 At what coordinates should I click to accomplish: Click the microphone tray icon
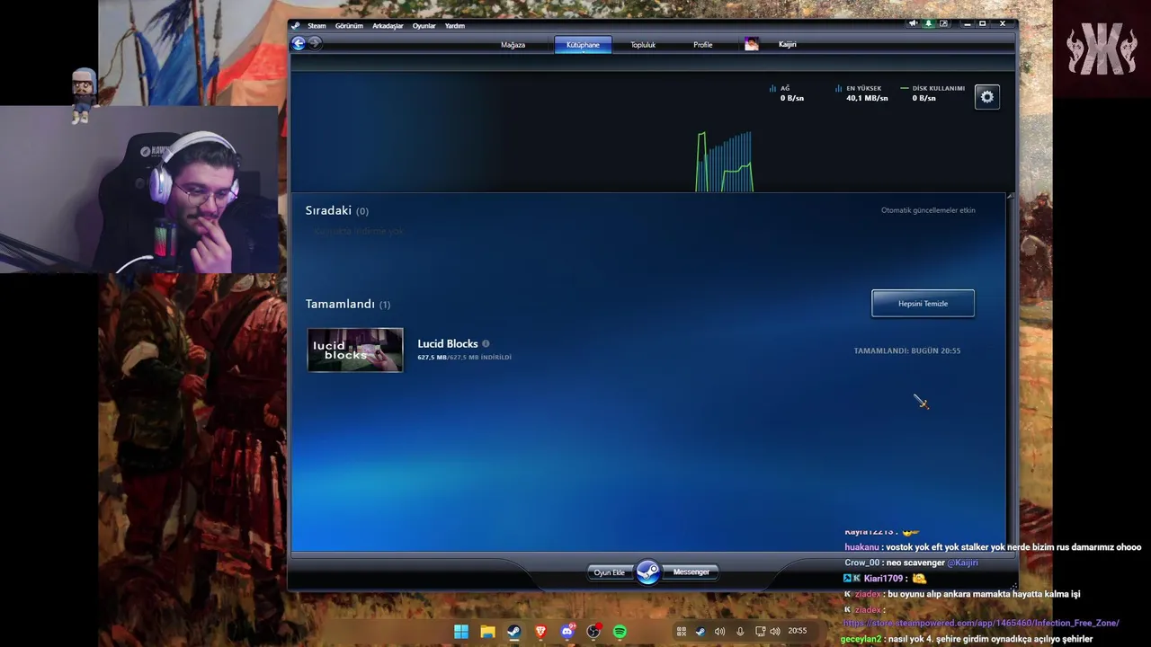(740, 632)
